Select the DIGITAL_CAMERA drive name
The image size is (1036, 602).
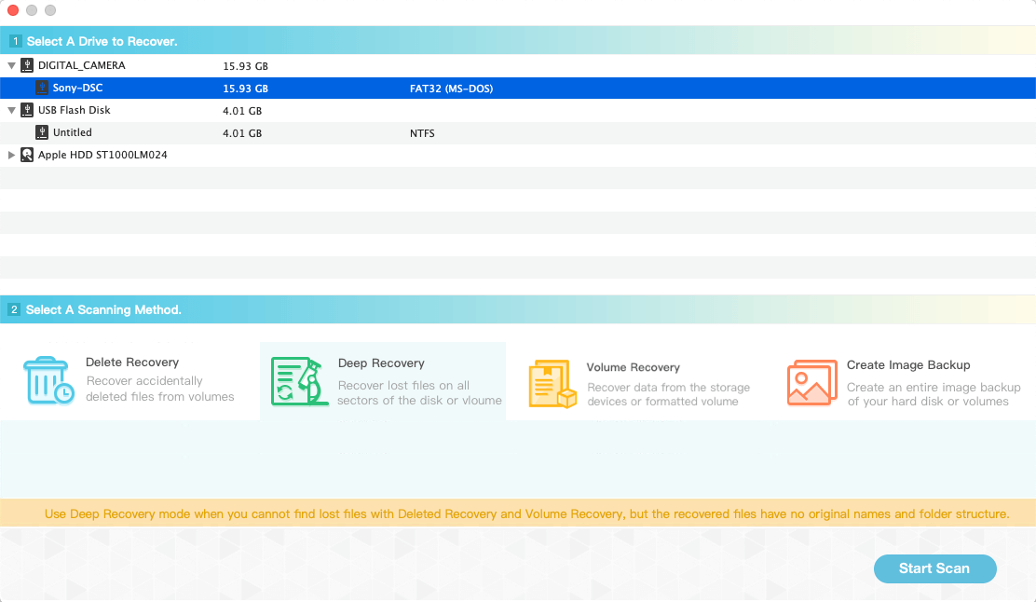pos(82,64)
